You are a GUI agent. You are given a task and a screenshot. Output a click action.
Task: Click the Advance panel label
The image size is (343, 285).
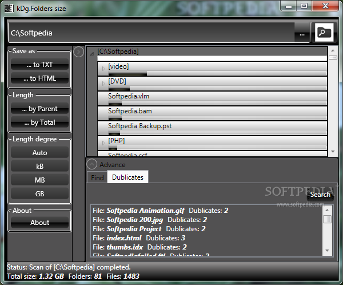point(113,164)
